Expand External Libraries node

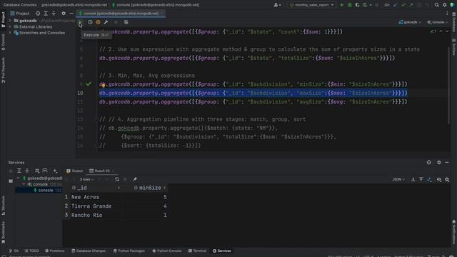coord(10,27)
